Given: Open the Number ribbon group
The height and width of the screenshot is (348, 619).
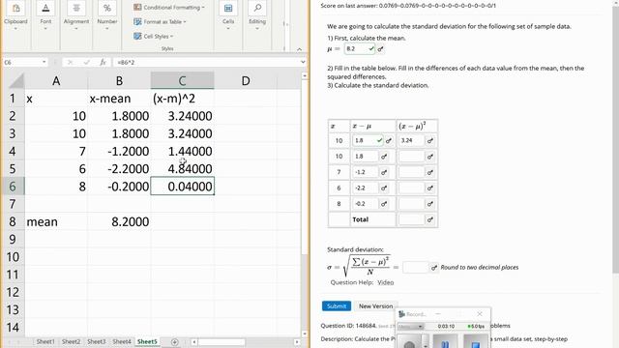Looking at the screenshot, I should pyautogui.click(x=107, y=15).
